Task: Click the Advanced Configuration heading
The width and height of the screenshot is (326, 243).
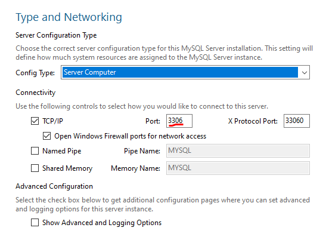Action: point(54,186)
